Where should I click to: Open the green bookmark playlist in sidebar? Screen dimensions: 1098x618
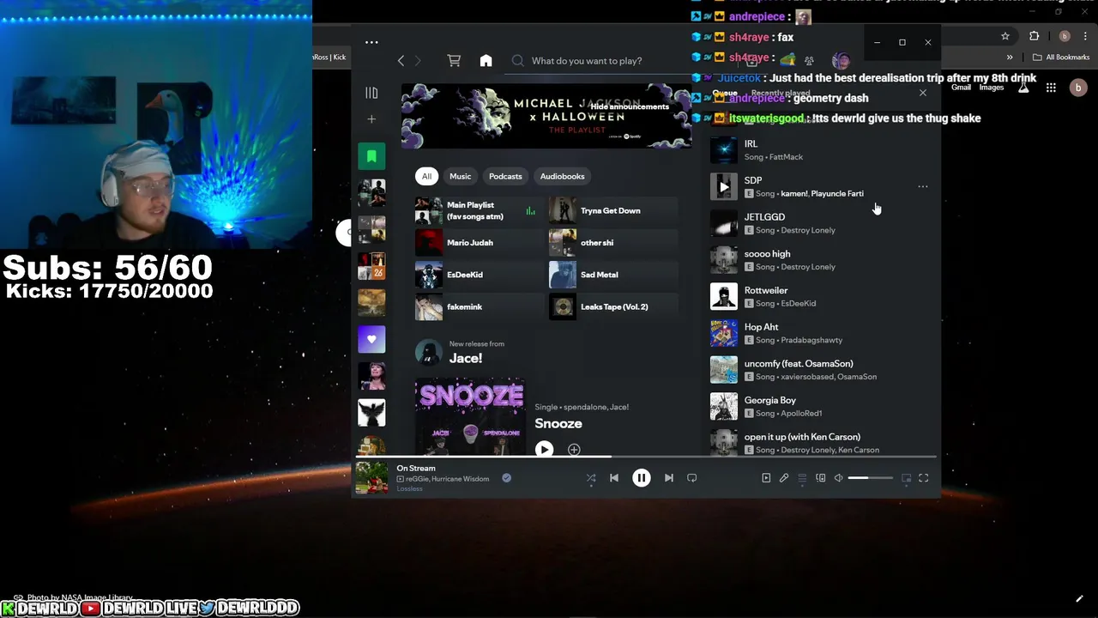371,156
